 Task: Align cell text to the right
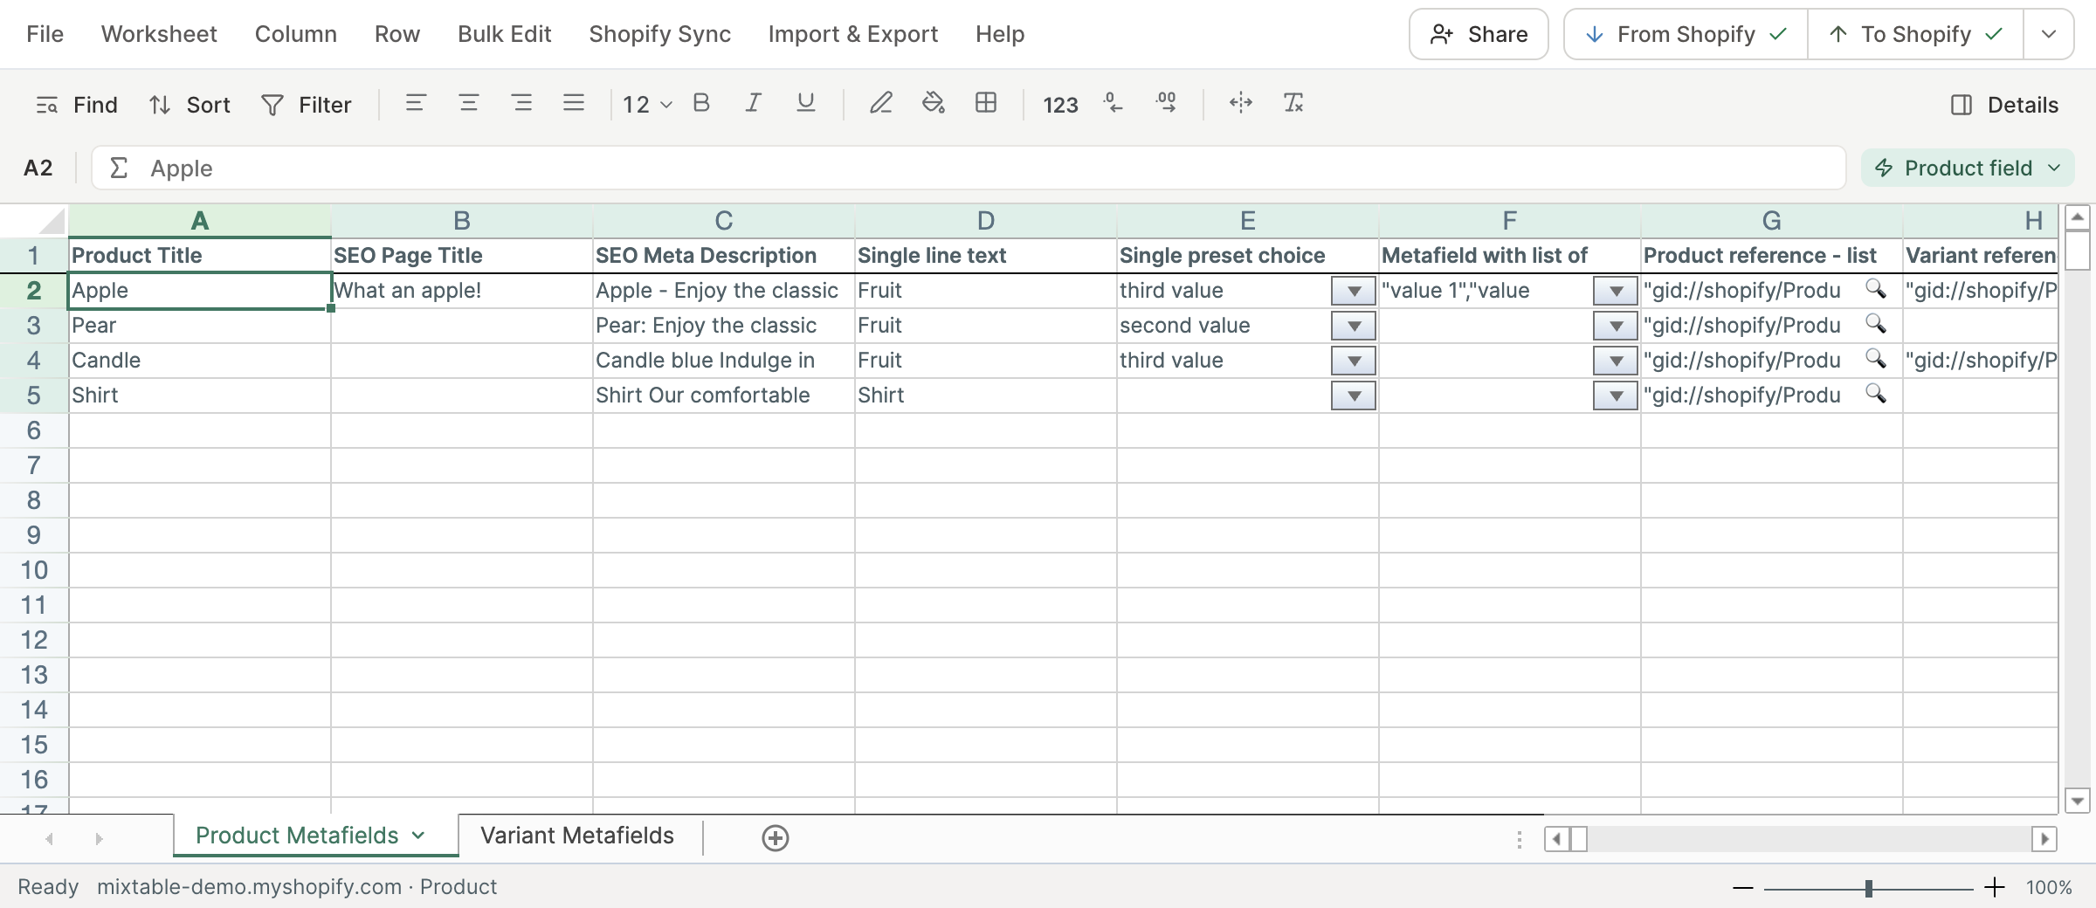[522, 104]
